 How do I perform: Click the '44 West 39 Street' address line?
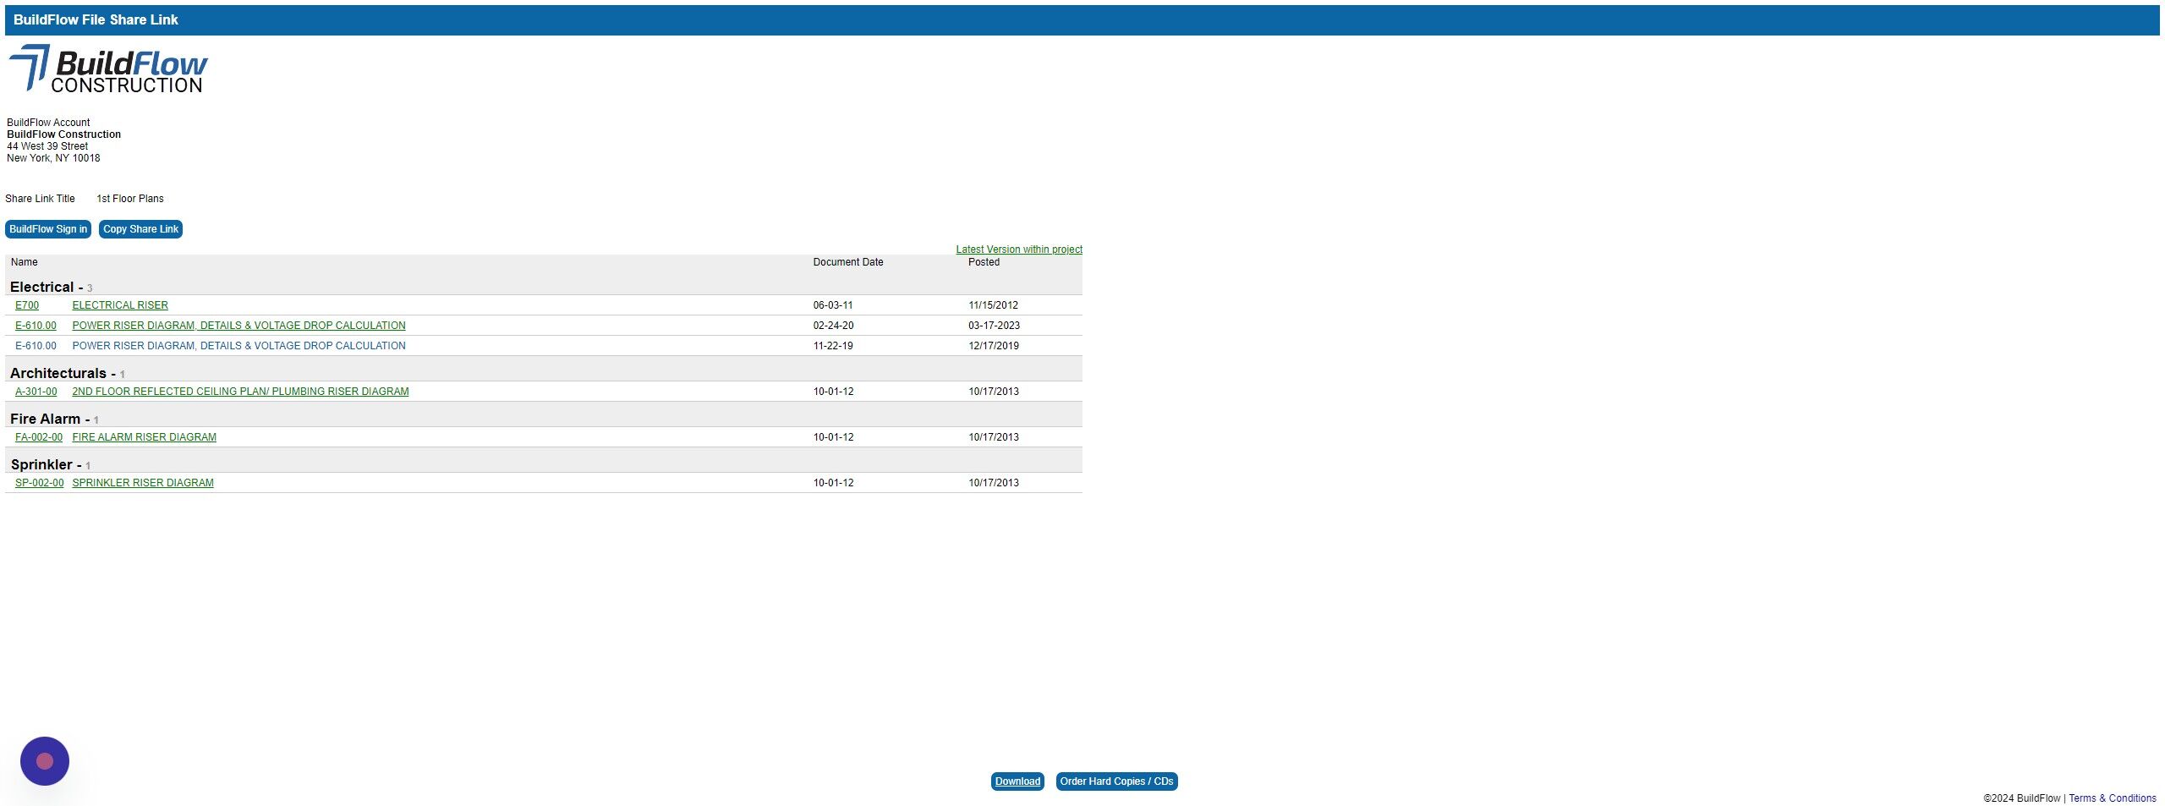pos(47,146)
